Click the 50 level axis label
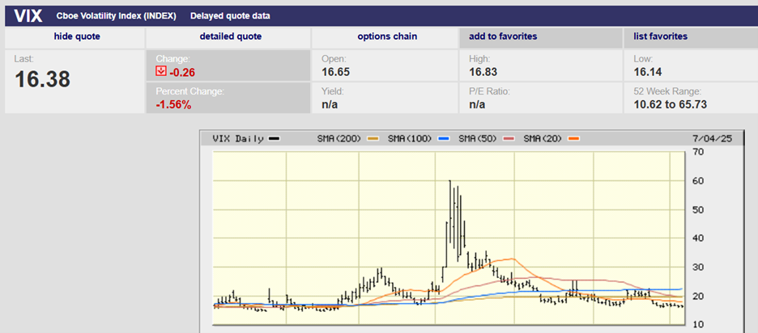758x333 pixels. click(x=697, y=209)
